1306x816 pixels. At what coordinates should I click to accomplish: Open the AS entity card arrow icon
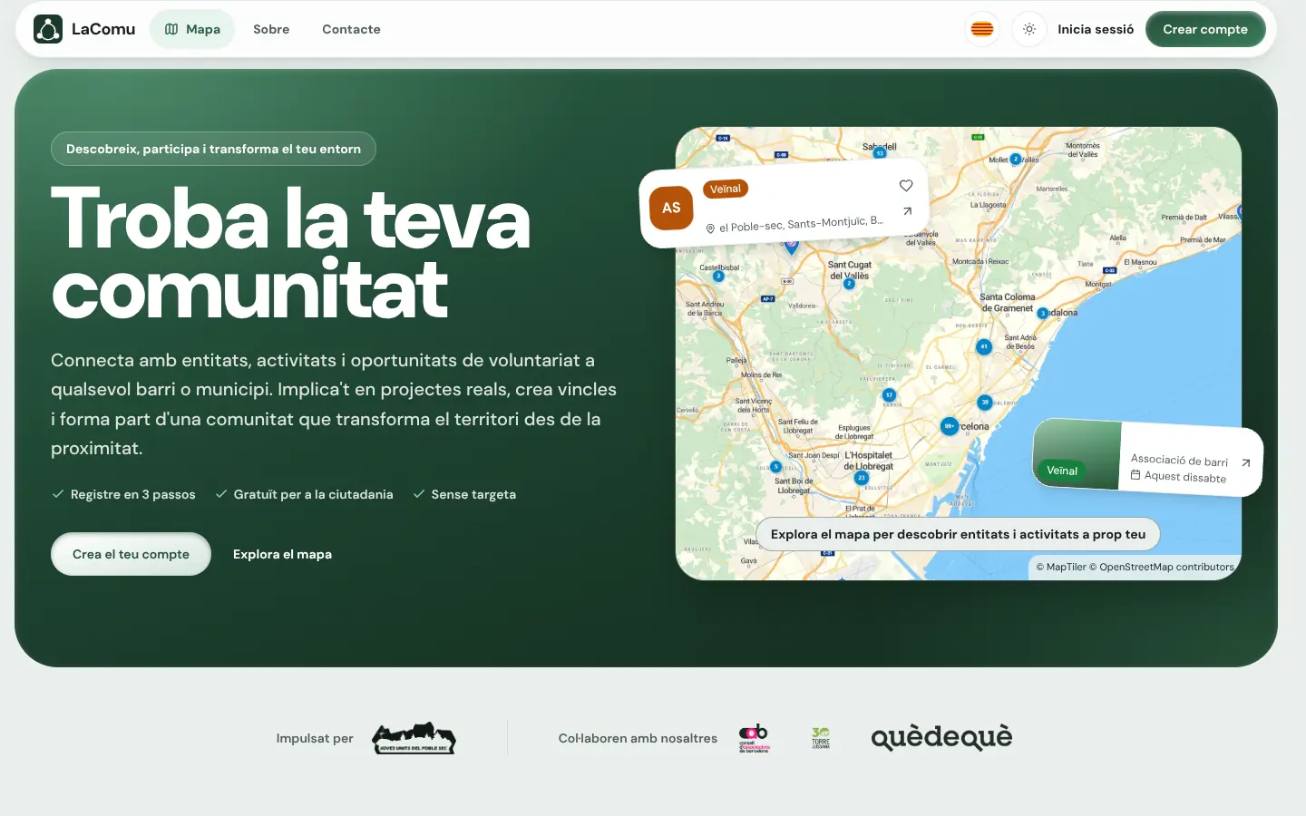pos(907,211)
